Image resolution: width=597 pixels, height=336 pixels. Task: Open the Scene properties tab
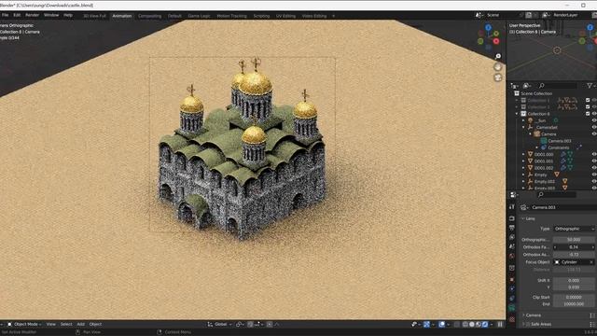click(x=512, y=246)
